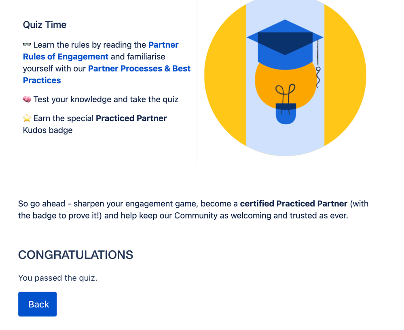The width and height of the screenshot is (404, 330).
Task: Click the Quiz Time heading
Action: coord(44,25)
